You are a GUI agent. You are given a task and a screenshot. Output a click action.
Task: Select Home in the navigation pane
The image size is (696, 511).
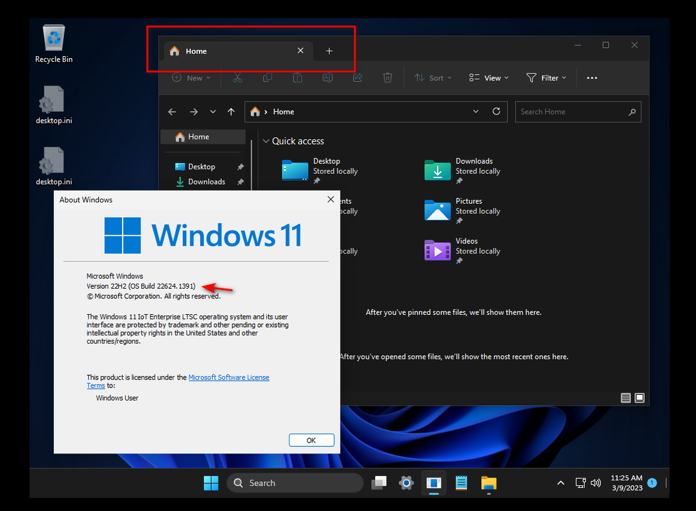pos(203,137)
